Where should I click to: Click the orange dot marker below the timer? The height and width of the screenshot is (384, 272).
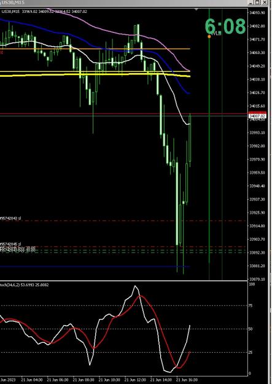(209, 36)
